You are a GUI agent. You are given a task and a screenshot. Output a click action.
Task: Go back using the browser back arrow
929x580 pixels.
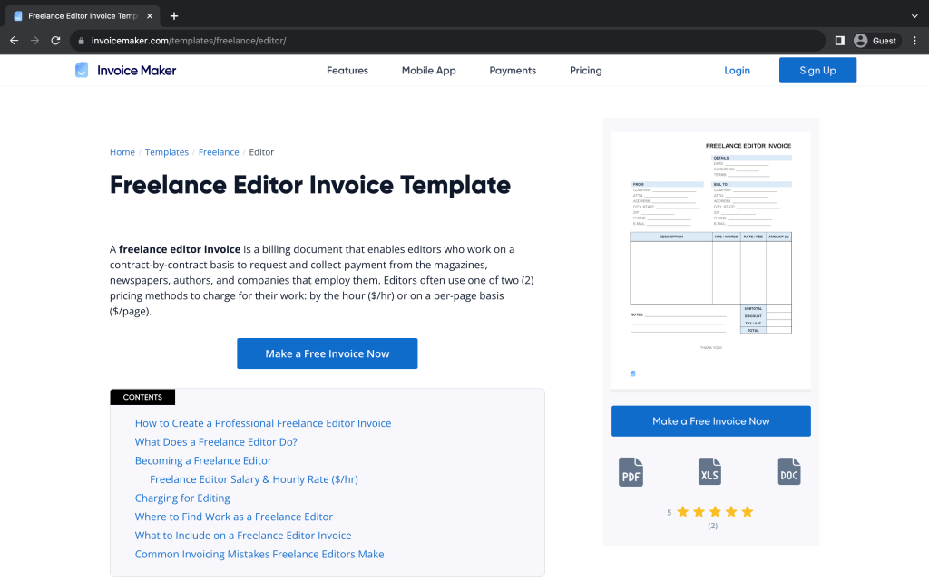click(x=14, y=41)
